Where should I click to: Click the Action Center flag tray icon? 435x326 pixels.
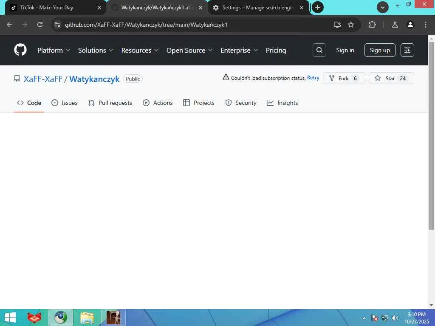pos(375,318)
